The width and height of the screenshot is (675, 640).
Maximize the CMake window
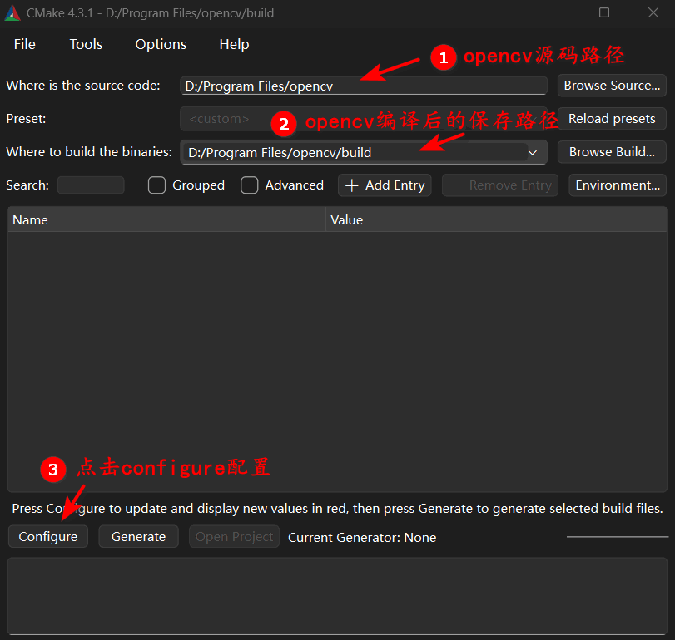(604, 12)
